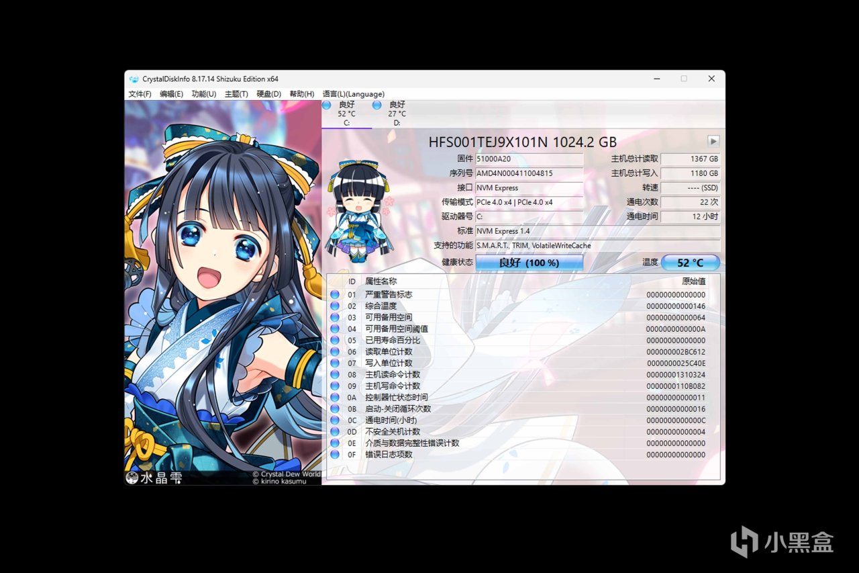Image resolution: width=859 pixels, height=573 pixels.
Task: Click the next disk arrow button
Action: click(713, 141)
